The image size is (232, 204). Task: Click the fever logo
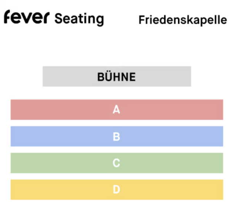[27, 17]
